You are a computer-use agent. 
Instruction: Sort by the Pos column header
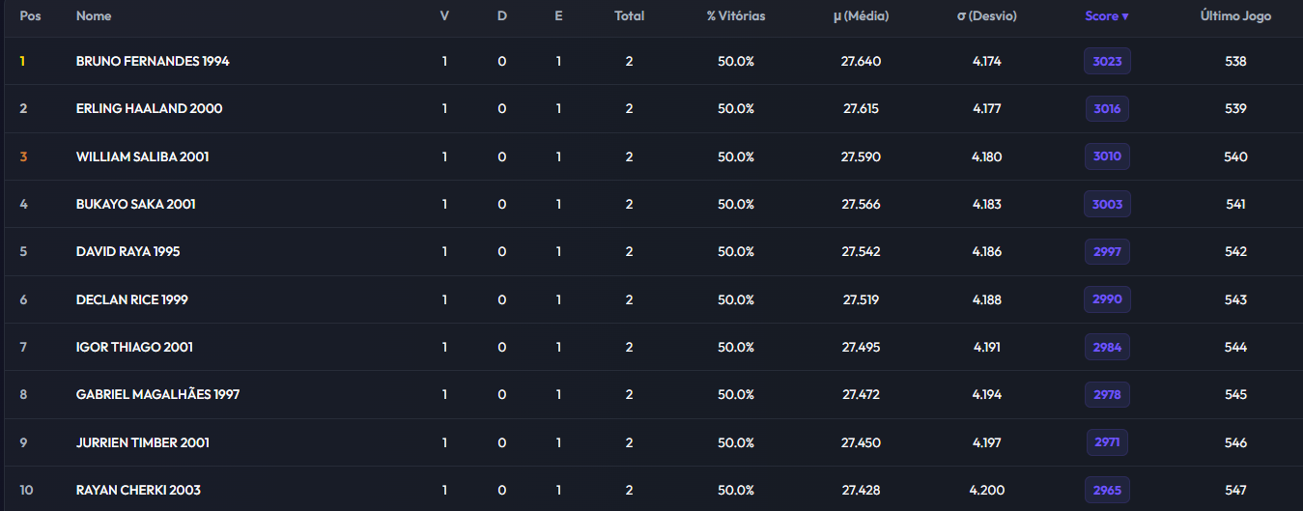pos(30,16)
